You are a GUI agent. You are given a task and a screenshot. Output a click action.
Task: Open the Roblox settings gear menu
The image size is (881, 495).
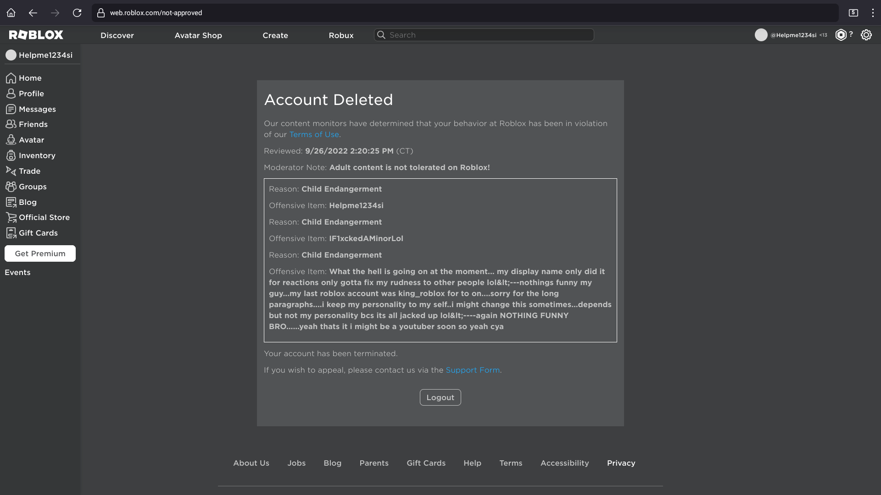pos(866,34)
